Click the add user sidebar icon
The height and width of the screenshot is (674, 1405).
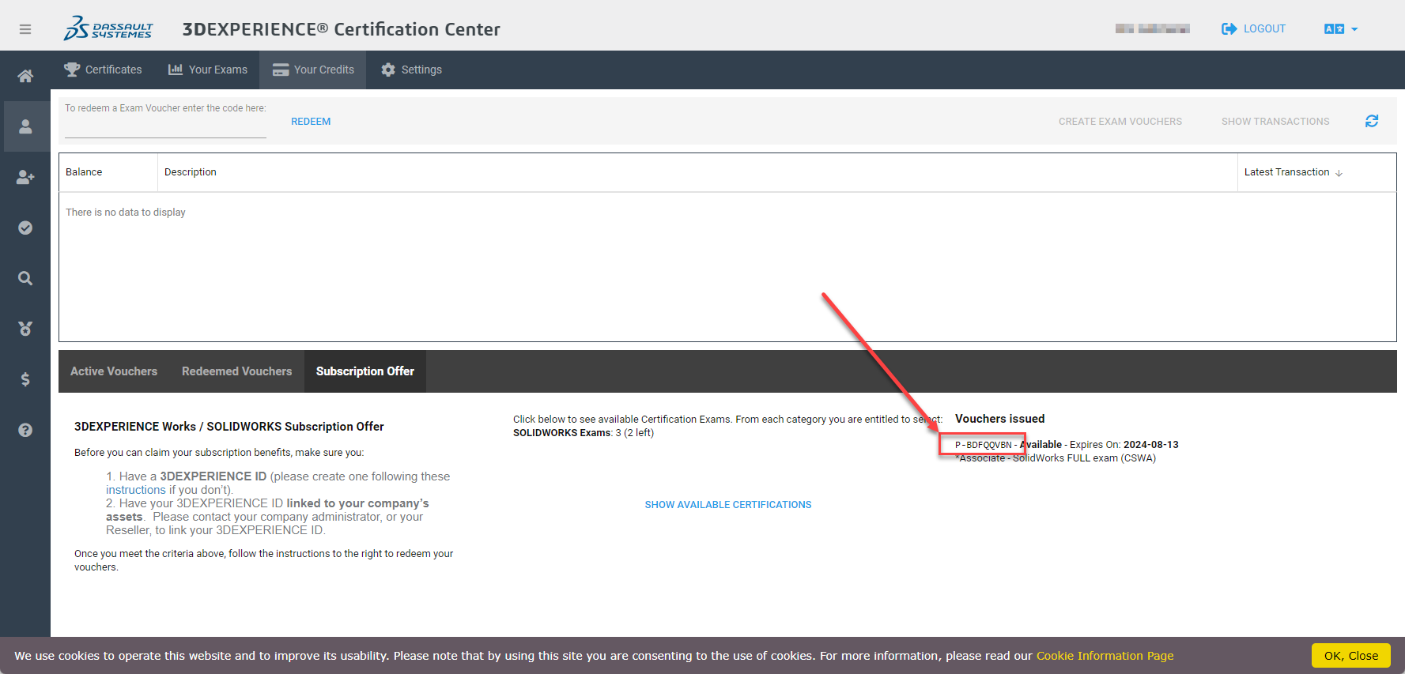pyautogui.click(x=25, y=177)
